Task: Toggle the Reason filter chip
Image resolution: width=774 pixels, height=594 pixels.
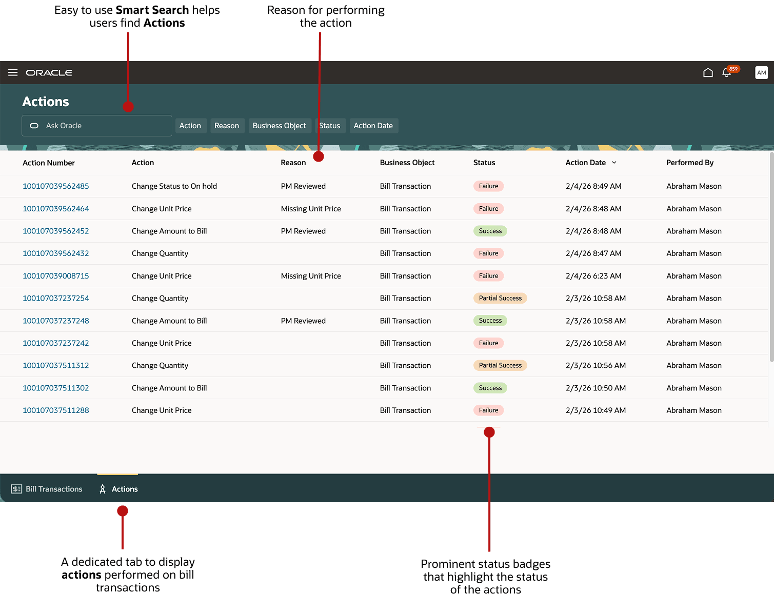Action: click(x=227, y=125)
